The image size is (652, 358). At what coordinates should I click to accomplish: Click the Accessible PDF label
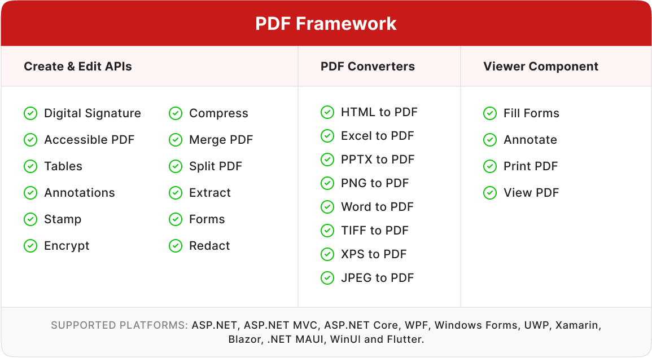[x=89, y=140]
